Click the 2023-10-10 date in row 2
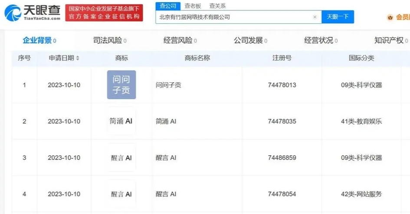 [x=64, y=121]
